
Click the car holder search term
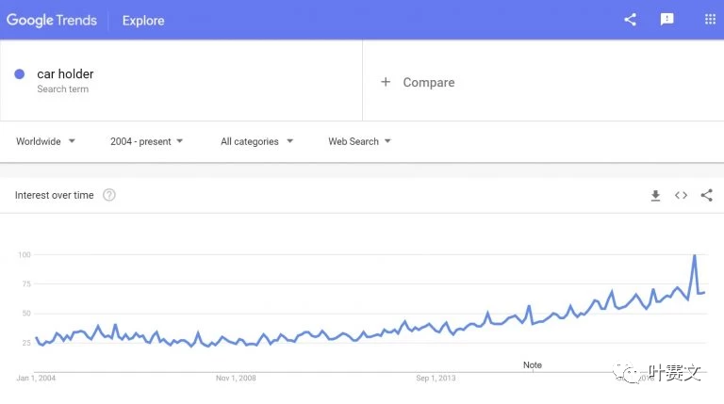pyautogui.click(x=65, y=73)
